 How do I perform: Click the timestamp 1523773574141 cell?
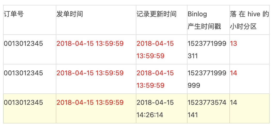(207, 109)
